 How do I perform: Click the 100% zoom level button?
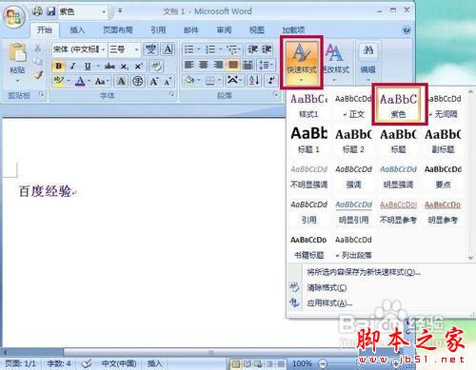tap(302, 363)
